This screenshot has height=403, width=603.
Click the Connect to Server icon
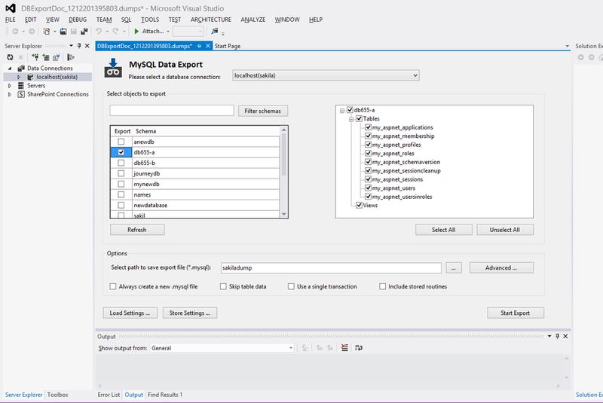pos(46,57)
